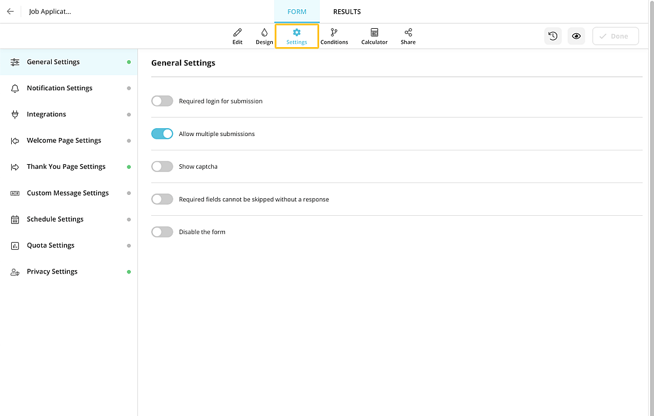Image resolution: width=654 pixels, height=416 pixels.
Task: Select the FORM tab
Action: click(296, 12)
